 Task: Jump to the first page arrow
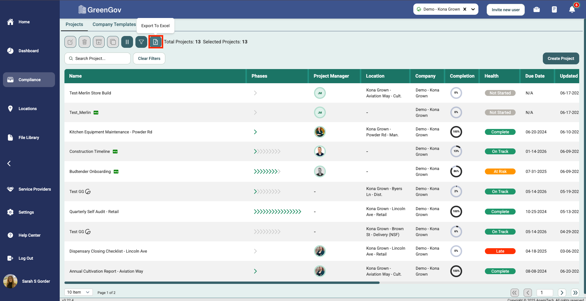tap(515, 292)
